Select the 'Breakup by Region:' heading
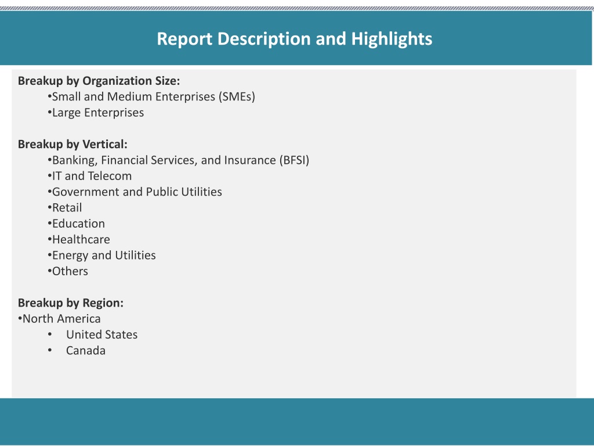 [x=70, y=303]
